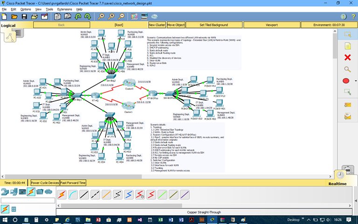Click the Power Cycle Devices button

45,183
